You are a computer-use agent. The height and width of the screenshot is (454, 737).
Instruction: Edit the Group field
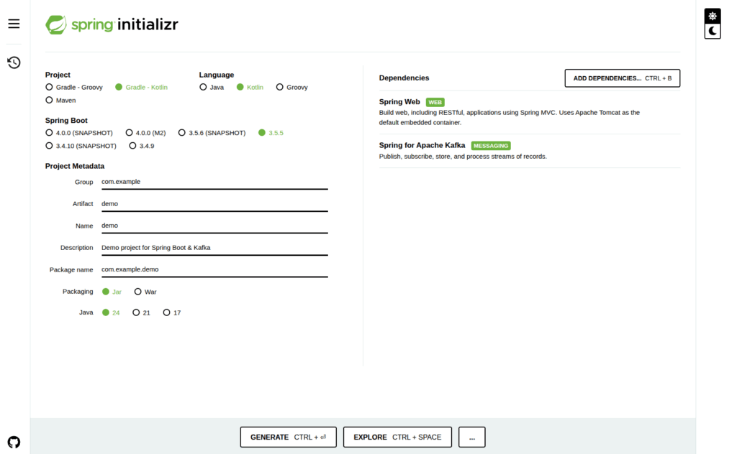tap(214, 182)
